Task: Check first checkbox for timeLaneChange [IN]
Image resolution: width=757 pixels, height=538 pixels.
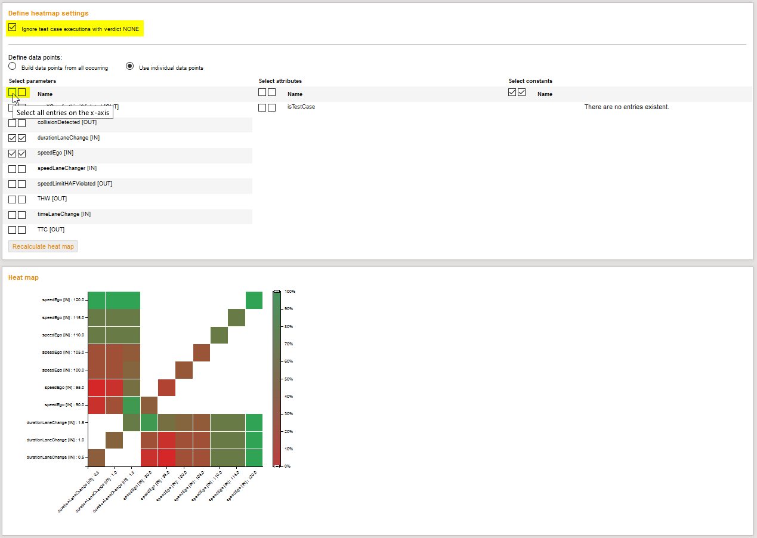Action: (x=13, y=215)
